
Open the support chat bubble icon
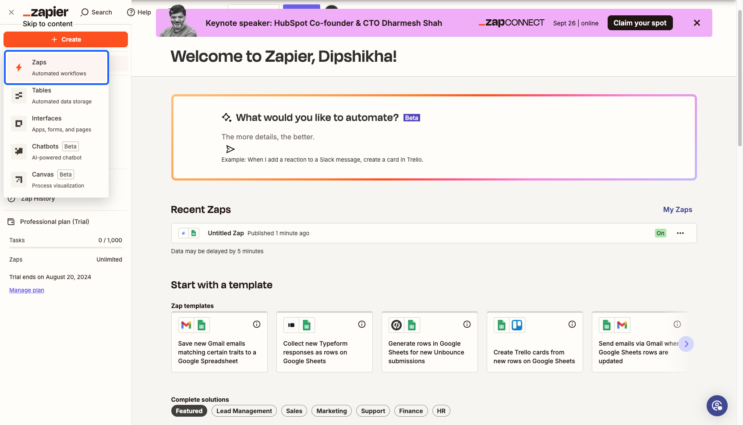point(717,406)
